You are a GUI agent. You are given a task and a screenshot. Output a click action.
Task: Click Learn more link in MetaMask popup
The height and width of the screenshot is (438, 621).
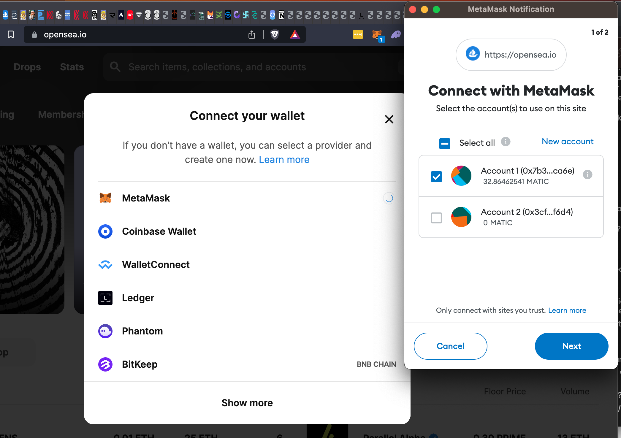(x=567, y=310)
